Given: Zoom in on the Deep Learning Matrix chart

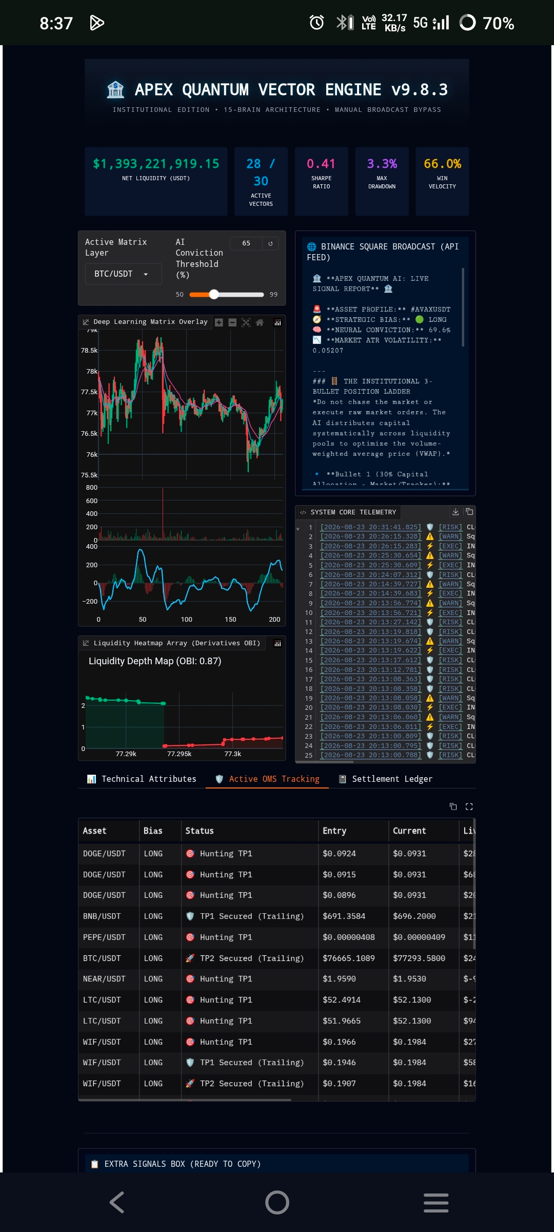Looking at the screenshot, I should point(219,322).
